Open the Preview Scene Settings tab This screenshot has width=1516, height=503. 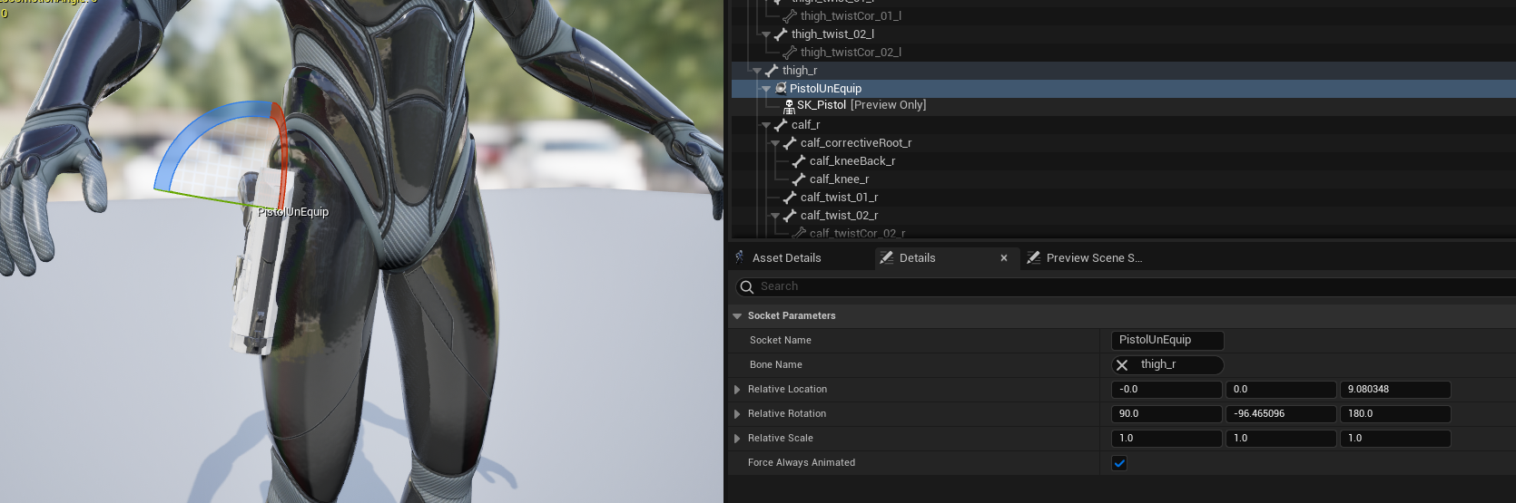point(1094,257)
